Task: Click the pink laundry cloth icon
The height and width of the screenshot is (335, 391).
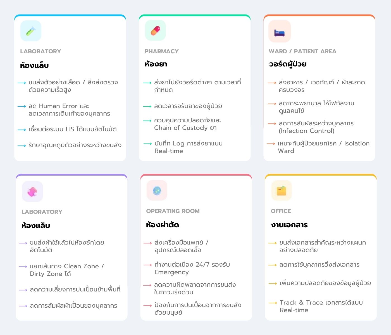Action: [x=32, y=192]
